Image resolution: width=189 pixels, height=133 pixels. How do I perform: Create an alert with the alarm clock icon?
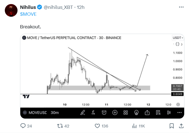(x=104, y=112)
